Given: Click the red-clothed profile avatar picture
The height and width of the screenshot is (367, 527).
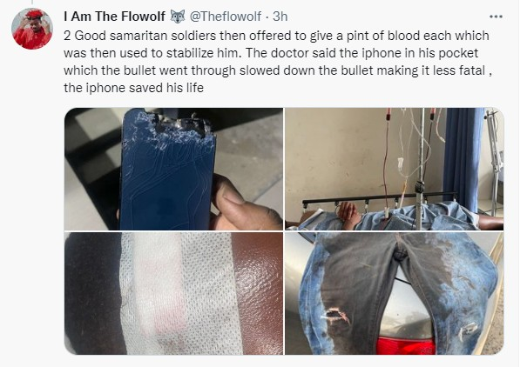Looking at the screenshot, I should pos(32,29).
